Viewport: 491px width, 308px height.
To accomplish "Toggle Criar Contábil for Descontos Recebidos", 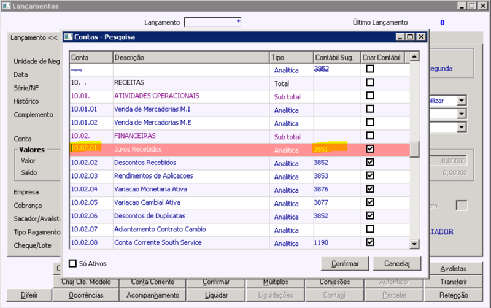I will point(370,162).
